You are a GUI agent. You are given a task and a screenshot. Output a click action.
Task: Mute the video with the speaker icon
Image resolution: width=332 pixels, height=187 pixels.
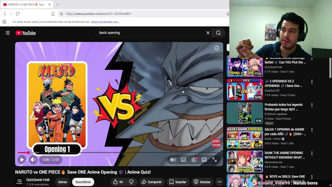pyautogui.click(x=33, y=160)
